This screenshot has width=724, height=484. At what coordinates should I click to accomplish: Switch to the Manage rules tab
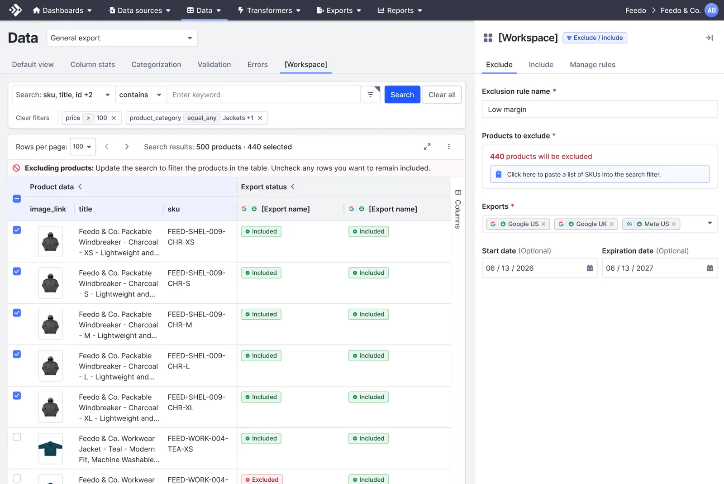click(x=592, y=64)
